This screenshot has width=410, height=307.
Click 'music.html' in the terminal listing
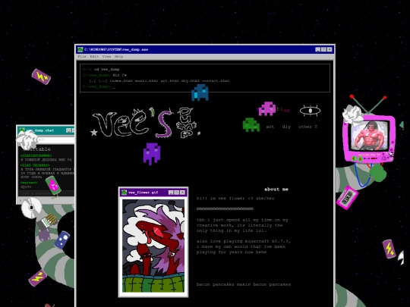point(147,80)
